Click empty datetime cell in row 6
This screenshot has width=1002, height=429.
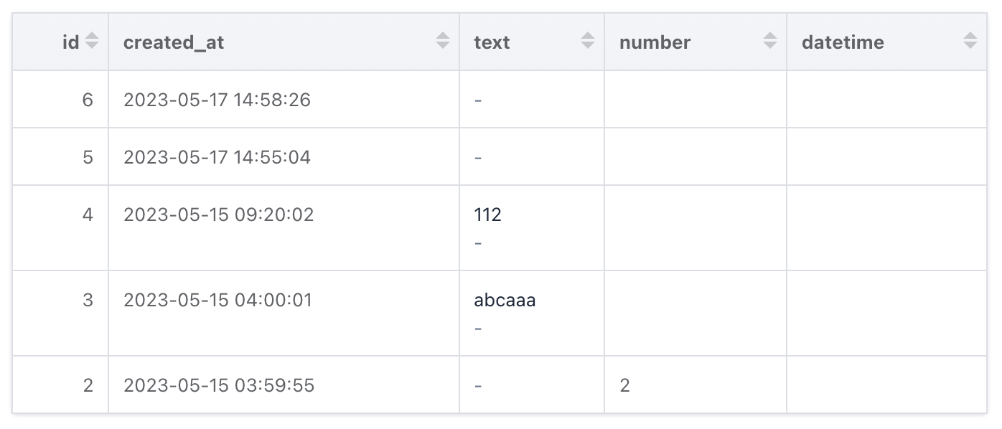point(886,100)
